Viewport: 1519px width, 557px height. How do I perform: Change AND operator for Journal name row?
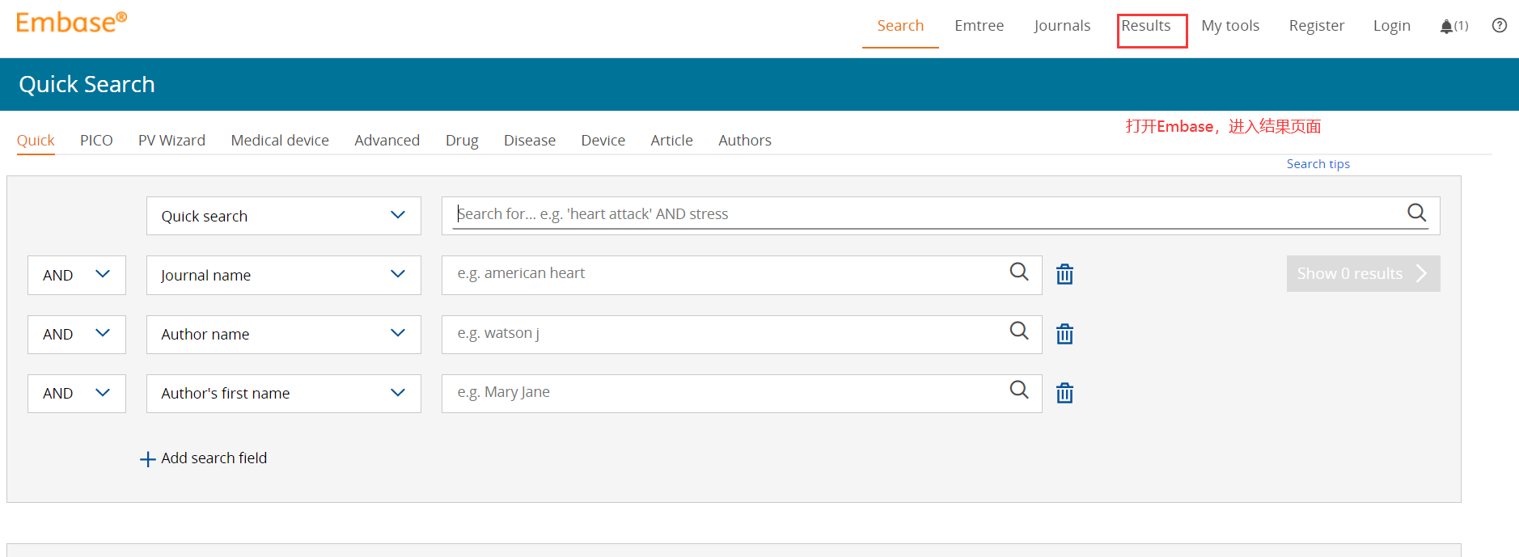[x=77, y=275]
